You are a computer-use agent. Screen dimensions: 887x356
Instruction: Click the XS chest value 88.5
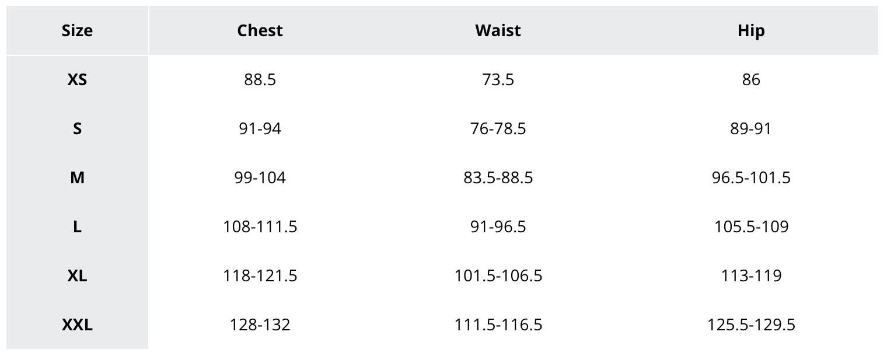[x=260, y=80]
